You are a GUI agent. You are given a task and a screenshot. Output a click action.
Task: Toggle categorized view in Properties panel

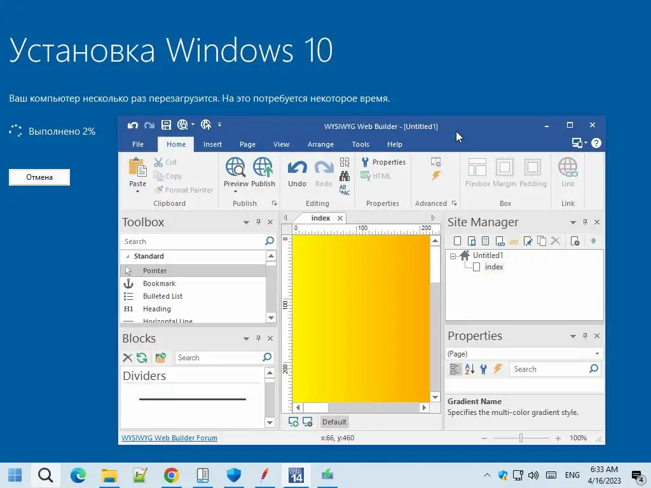point(455,369)
